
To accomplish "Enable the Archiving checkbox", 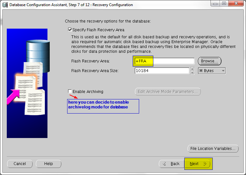I will [x=70, y=91].
